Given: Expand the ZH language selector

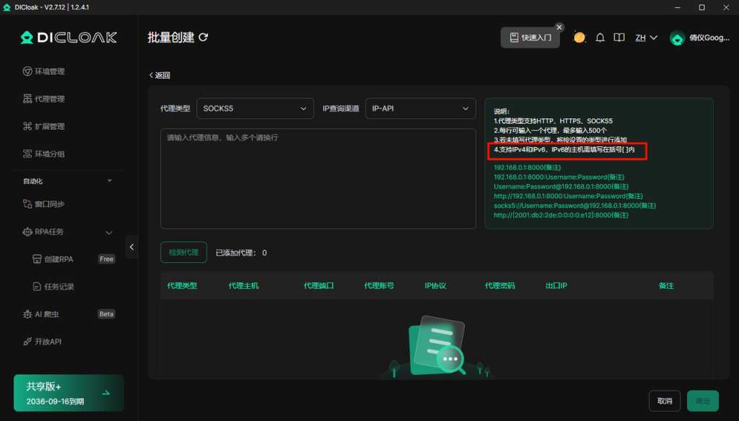Looking at the screenshot, I should click(x=646, y=37).
